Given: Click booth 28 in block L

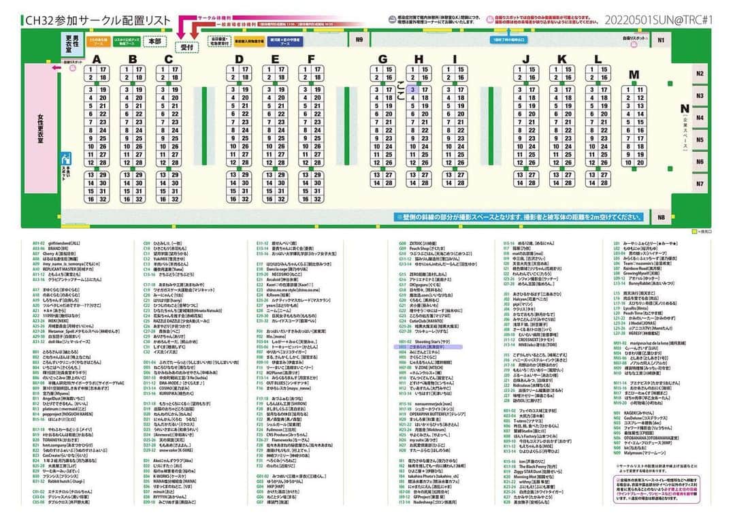Looking at the screenshot, I should 604,183.
